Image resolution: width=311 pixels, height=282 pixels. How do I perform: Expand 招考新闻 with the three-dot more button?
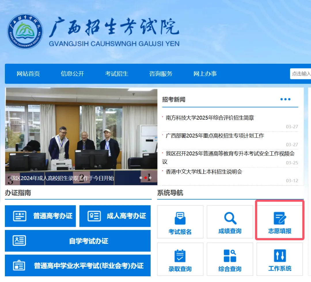click(x=285, y=99)
